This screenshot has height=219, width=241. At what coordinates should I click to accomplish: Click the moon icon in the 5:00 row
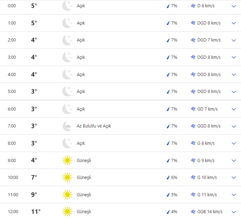pos(67,92)
